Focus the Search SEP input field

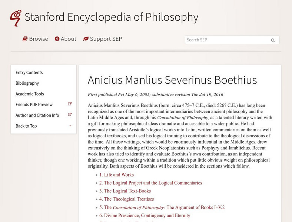tap(226, 40)
